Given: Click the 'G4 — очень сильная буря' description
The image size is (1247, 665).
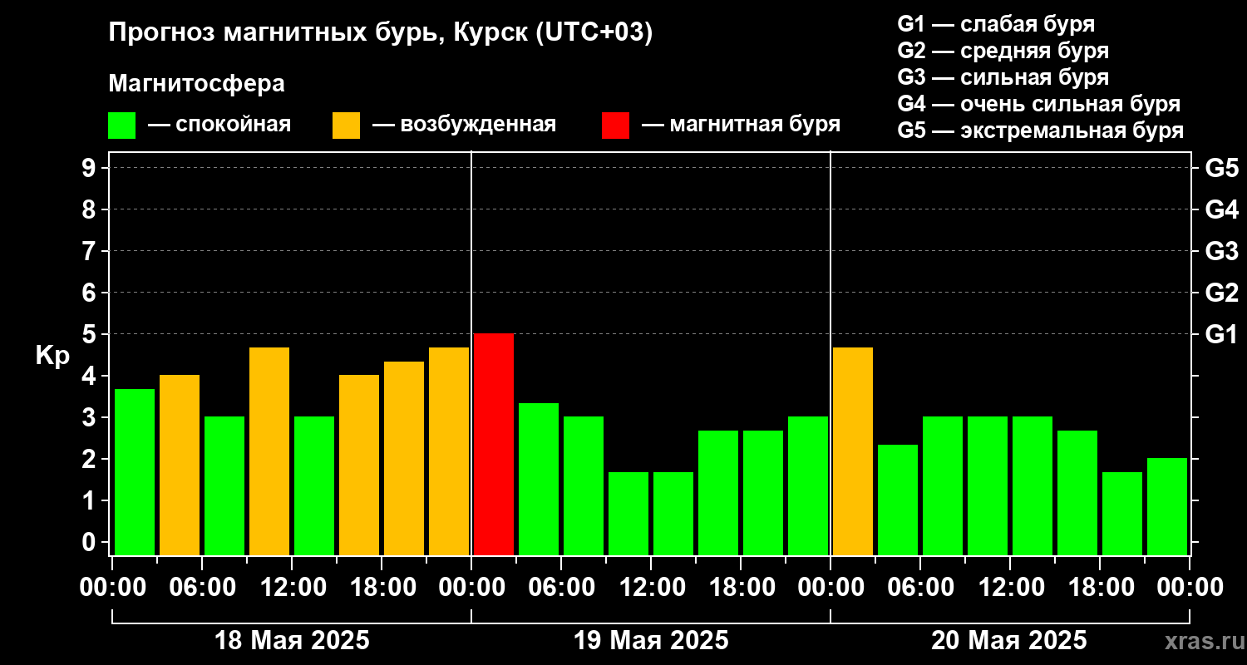Looking at the screenshot, I should [x=1039, y=104].
